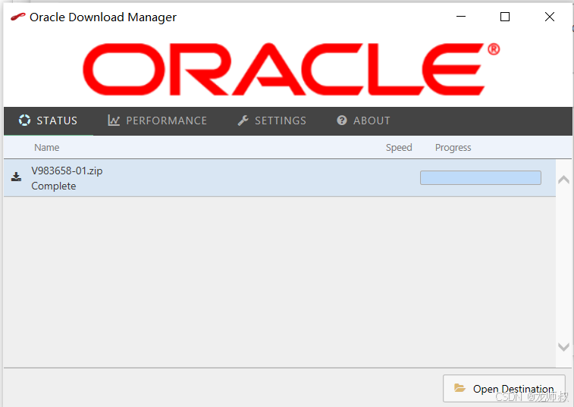Click the Name column header
The width and height of the screenshot is (574, 407).
[47, 148]
